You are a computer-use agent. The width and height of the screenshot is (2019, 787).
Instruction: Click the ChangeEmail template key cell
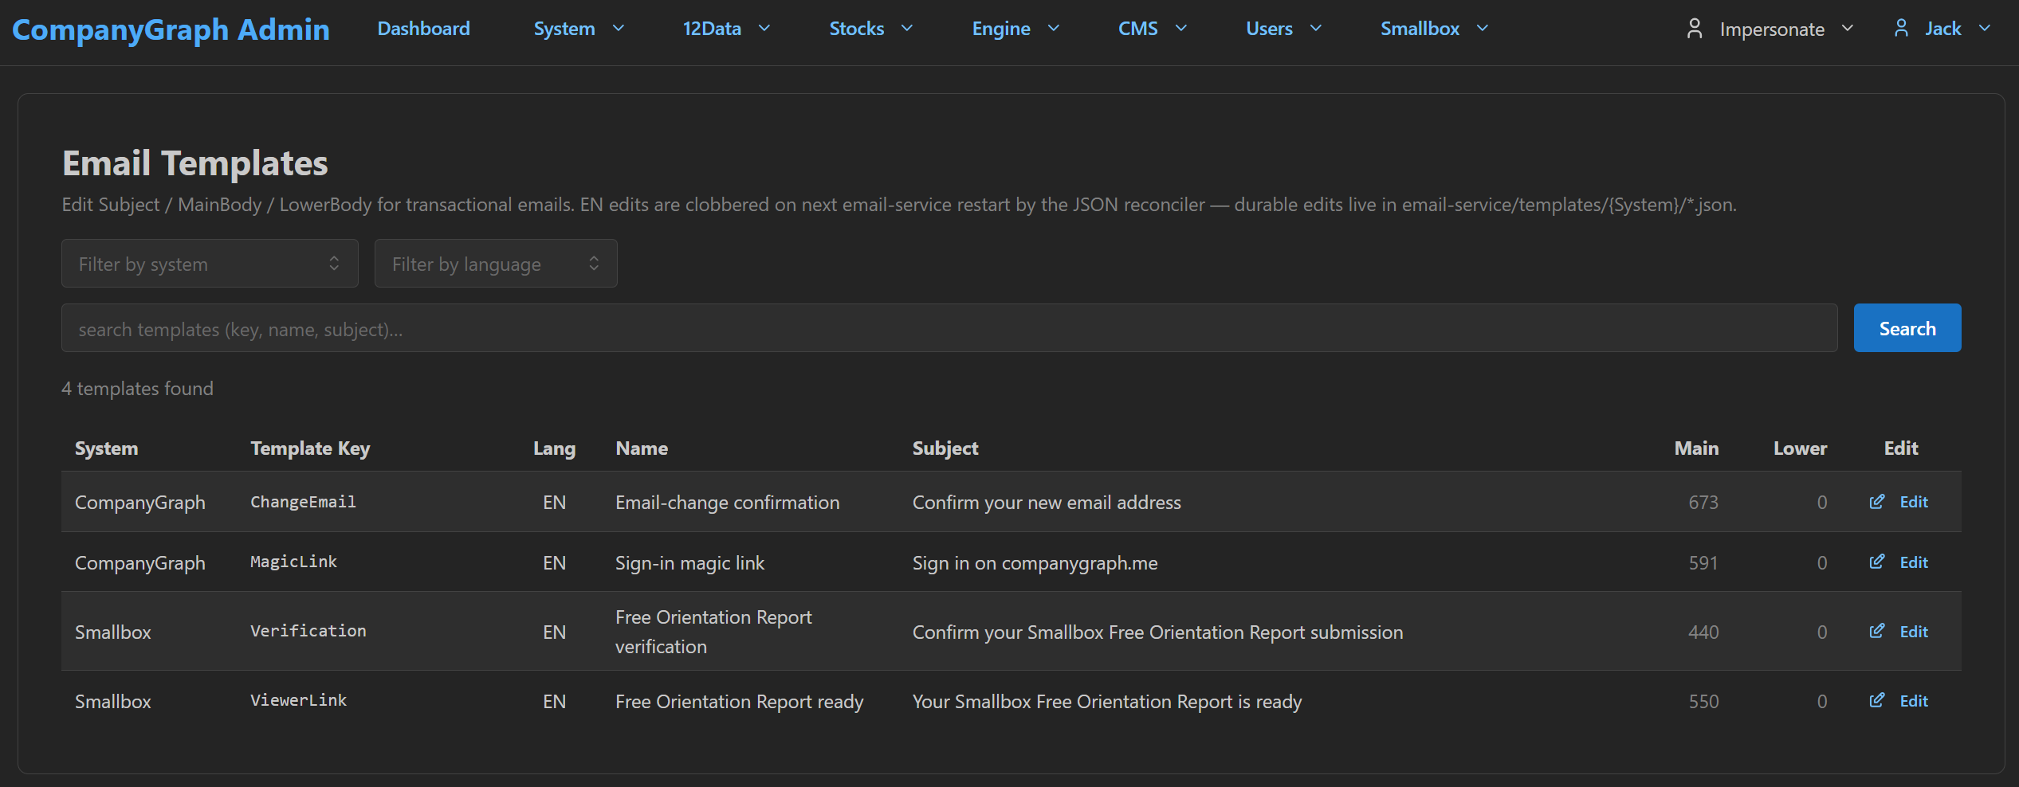pyautogui.click(x=303, y=502)
